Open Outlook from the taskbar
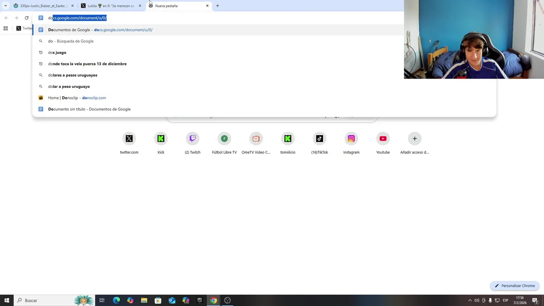 point(172,300)
